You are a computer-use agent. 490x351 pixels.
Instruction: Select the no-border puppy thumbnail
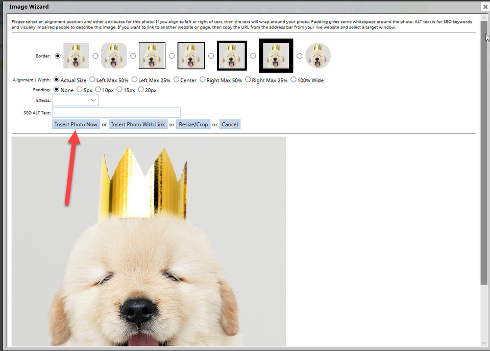pos(76,56)
